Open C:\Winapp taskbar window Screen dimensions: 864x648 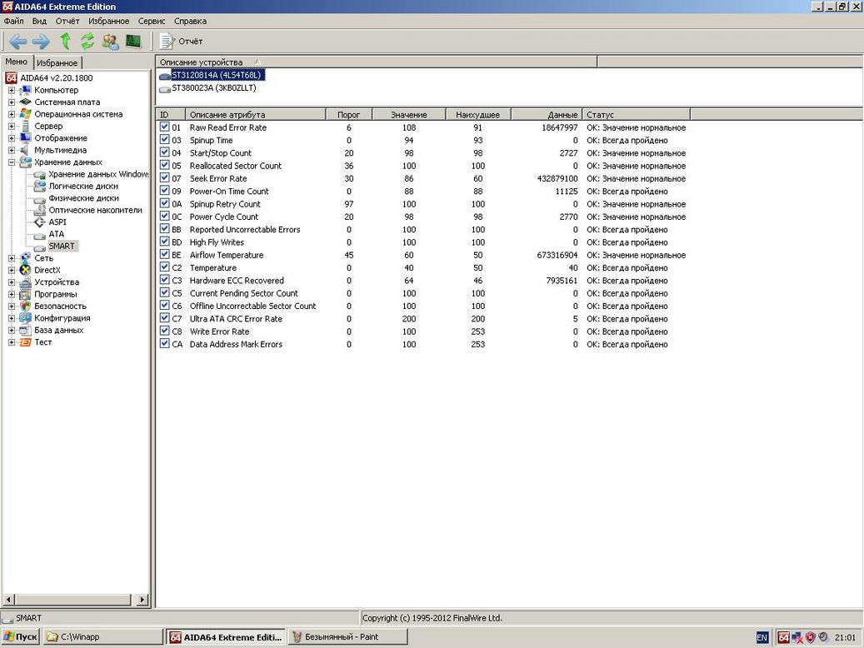tap(103, 637)
